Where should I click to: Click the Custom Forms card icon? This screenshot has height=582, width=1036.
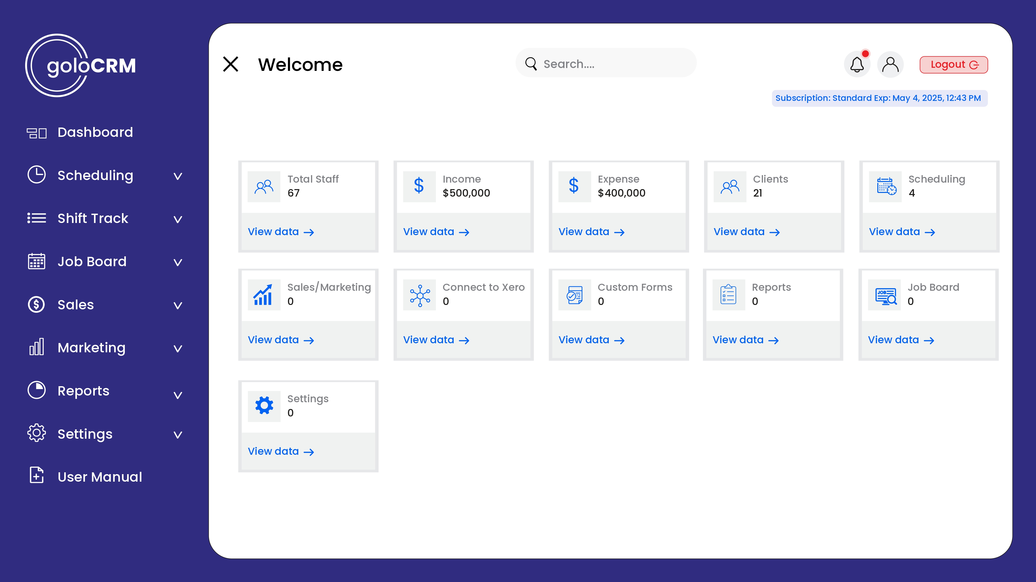pyautogui.click(x=574, y=295)
